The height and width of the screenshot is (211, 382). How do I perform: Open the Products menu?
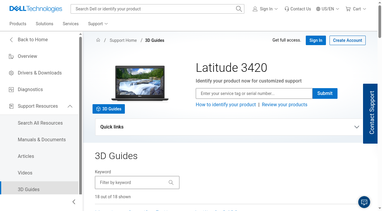click(18, 24)
